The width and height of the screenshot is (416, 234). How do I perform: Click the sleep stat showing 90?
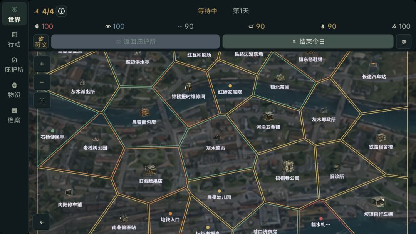(x=185, y=27)
